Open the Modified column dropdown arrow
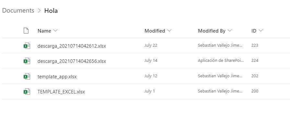Image resolution: width=290 pixels, height=116 pixels. (x=169, y=31)
